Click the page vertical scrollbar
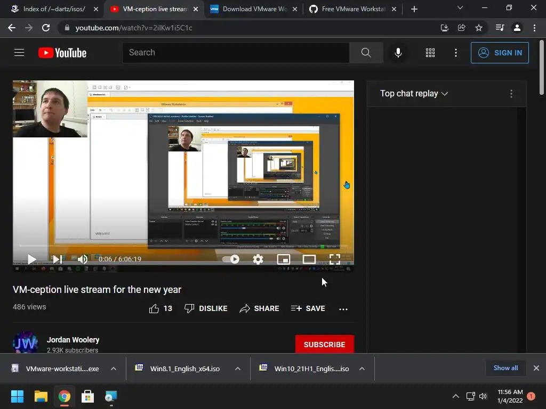Image resolution: width=546 pixels, height=409 pixels. (x=542, y=68)
